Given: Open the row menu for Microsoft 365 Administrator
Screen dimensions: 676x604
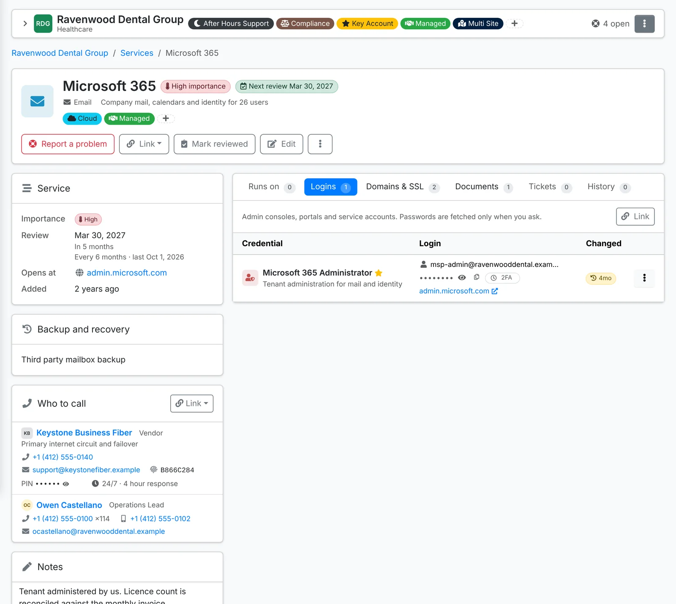Looking at the screenshot, I should click(x=644, y=278).
